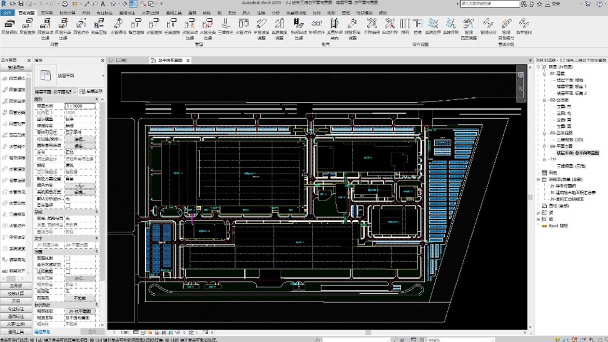Image resolution: width=608 pixels, height=342 pixels.
Task: Collapse the 01-建筑 tree node
Action: pos(544,73)
